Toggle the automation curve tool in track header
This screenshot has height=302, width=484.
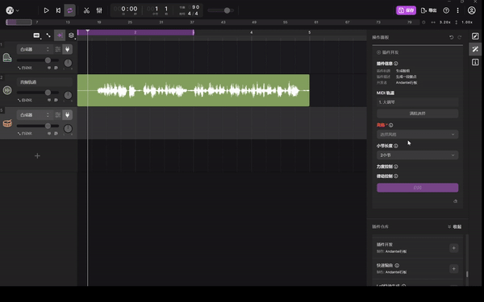point(48,35)
